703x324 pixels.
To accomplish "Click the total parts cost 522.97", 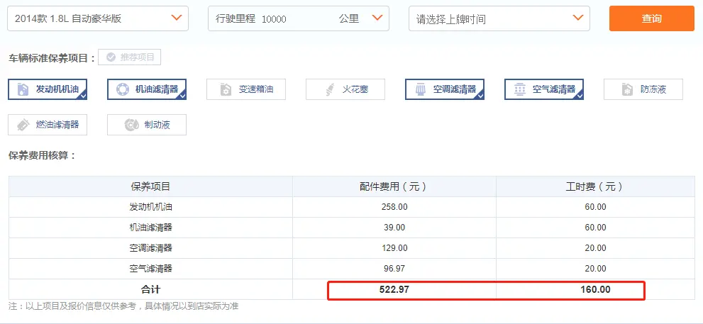I will tap(394, 289).
